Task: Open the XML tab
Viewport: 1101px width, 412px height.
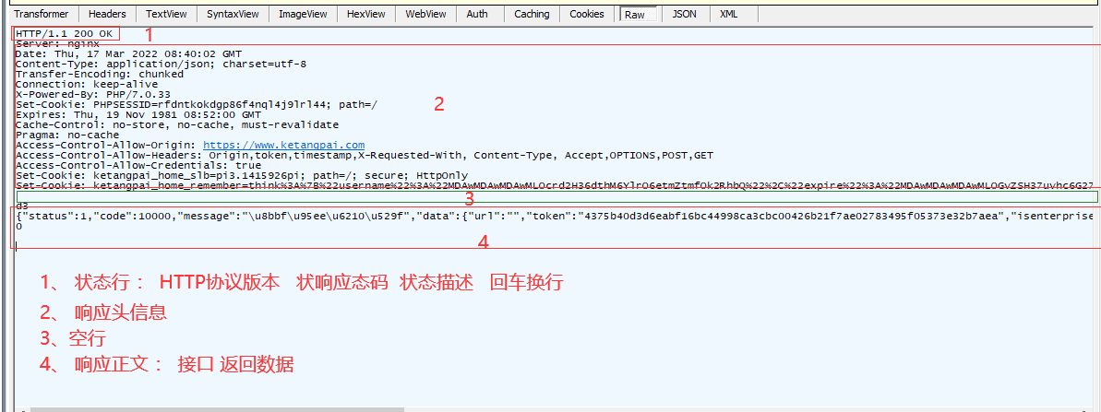Action: point(729,14)
